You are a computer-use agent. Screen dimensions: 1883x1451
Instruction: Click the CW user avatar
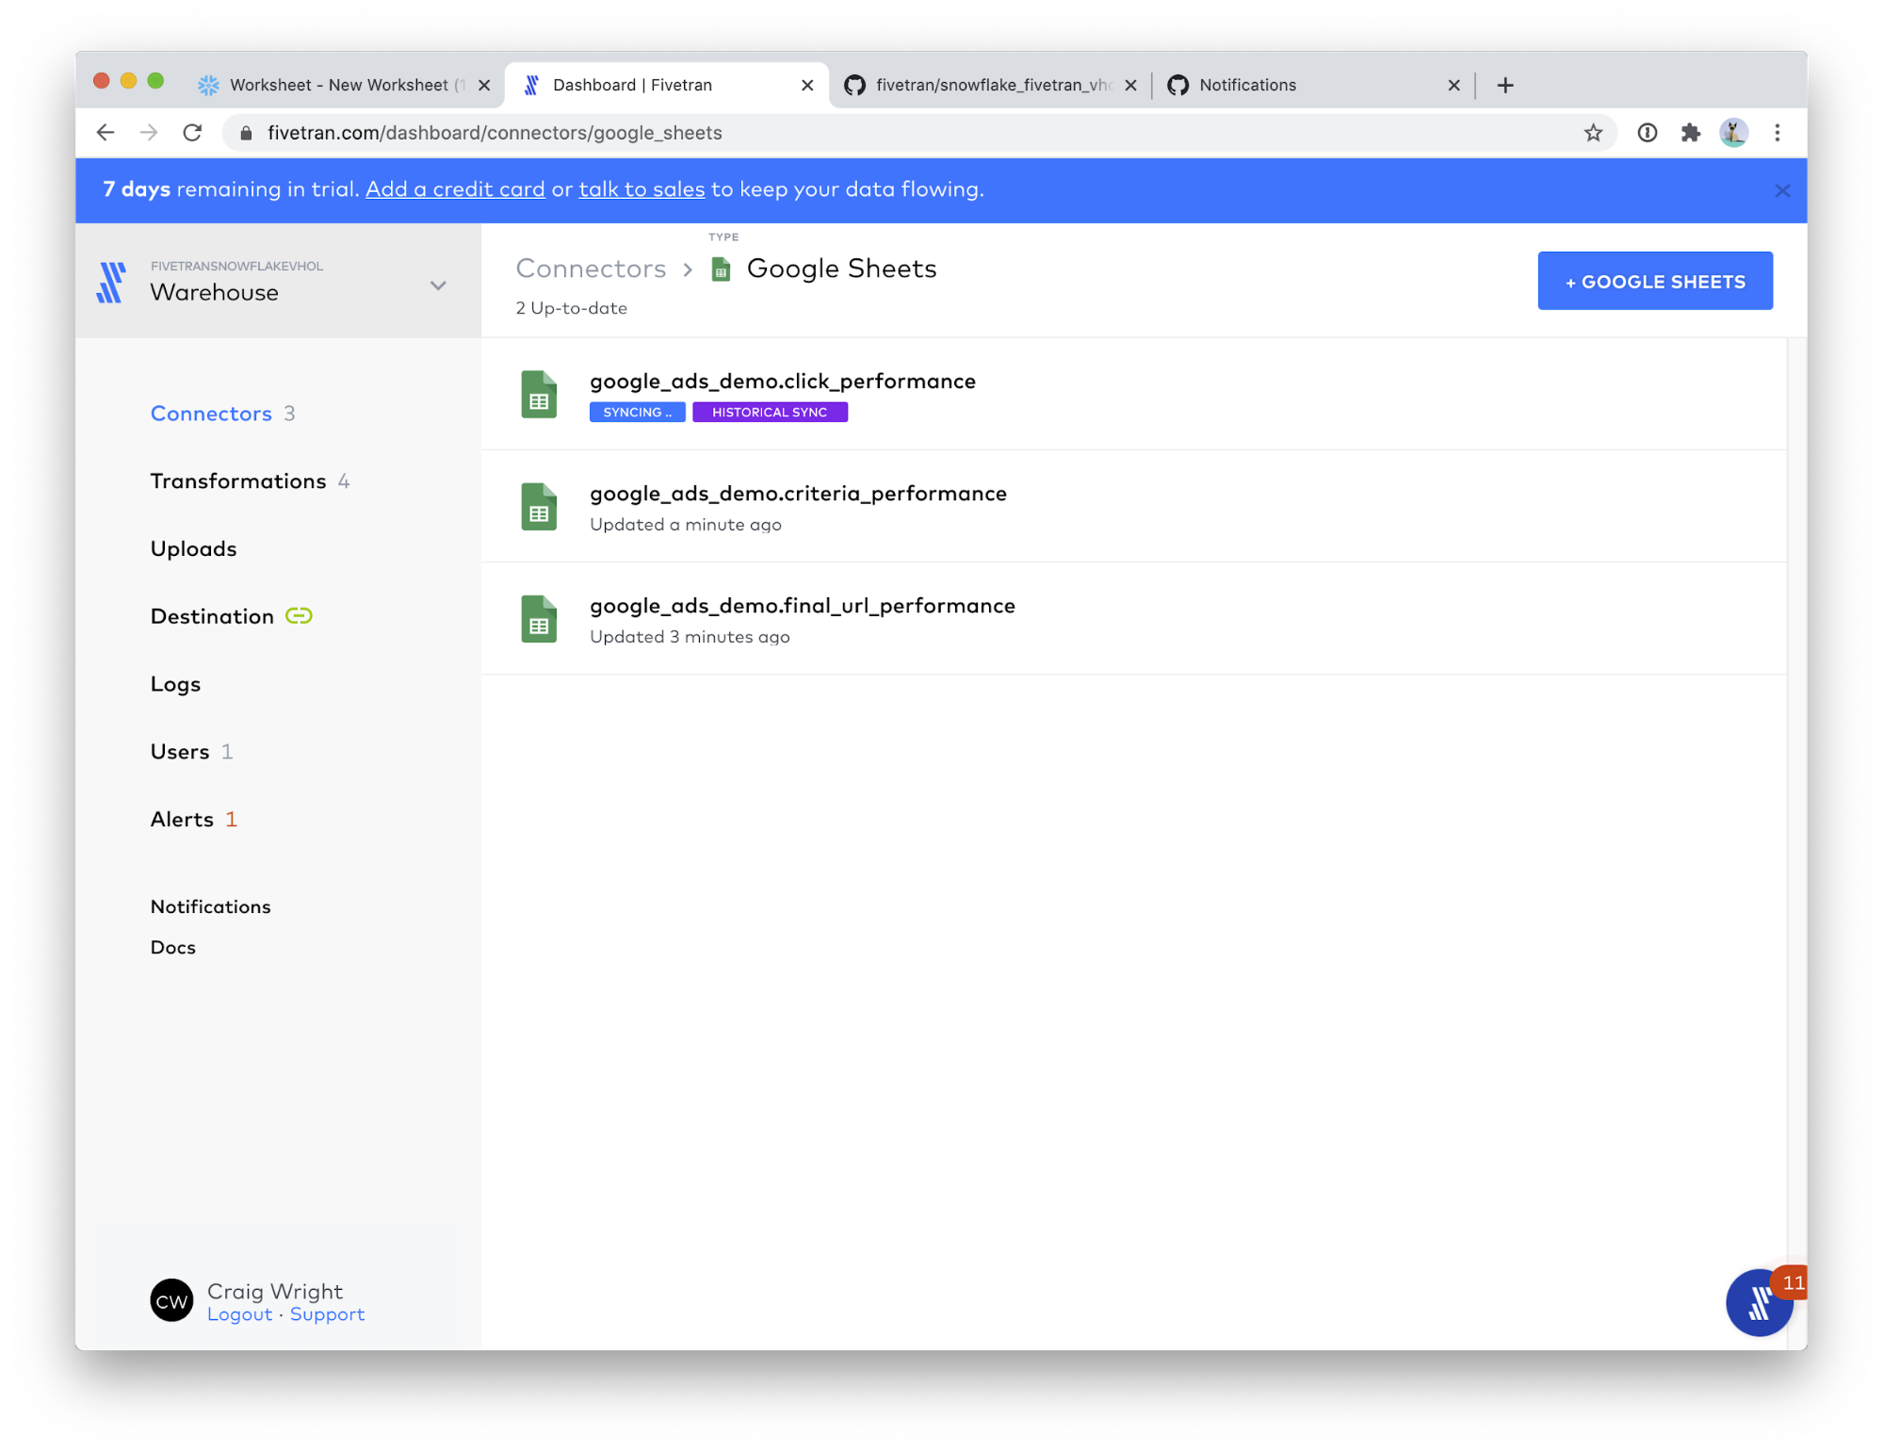click(171, 1301)
